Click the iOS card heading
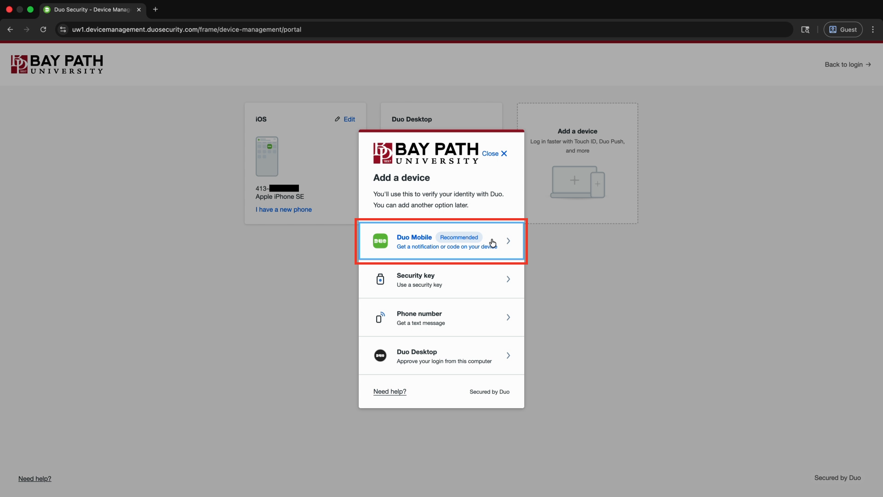Screen dimensions: 883x497 (x=261, y=119)
